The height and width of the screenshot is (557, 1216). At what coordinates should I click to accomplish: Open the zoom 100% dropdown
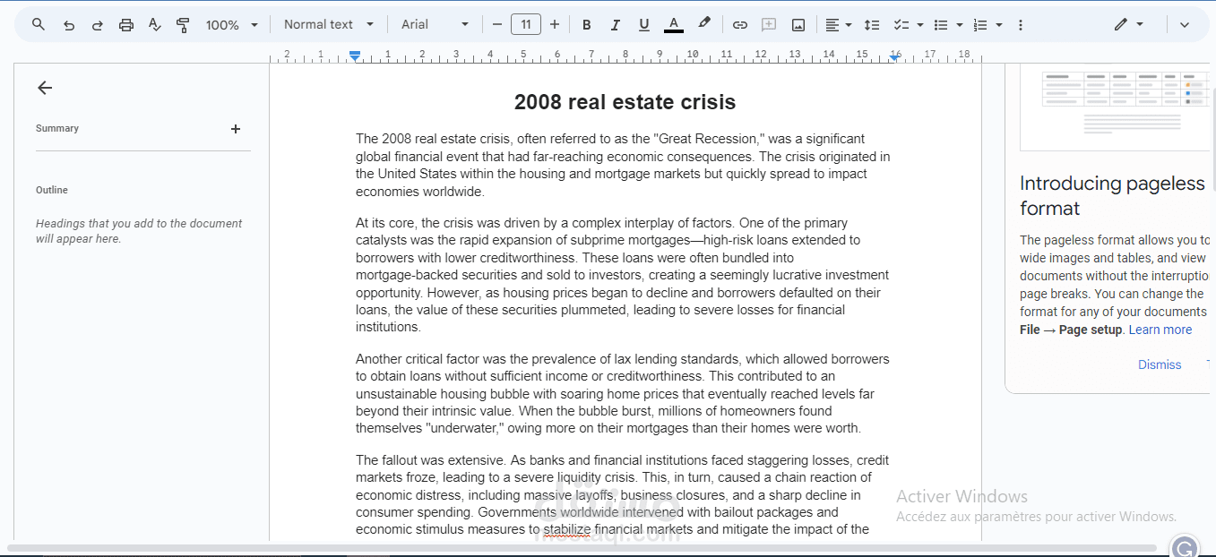pos(231,25)
